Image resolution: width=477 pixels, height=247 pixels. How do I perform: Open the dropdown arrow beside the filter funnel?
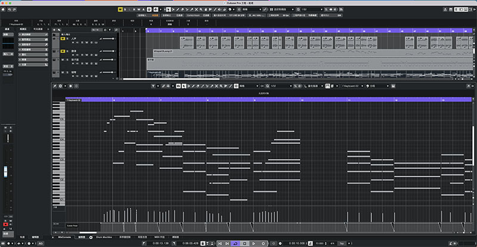point(158,86)
